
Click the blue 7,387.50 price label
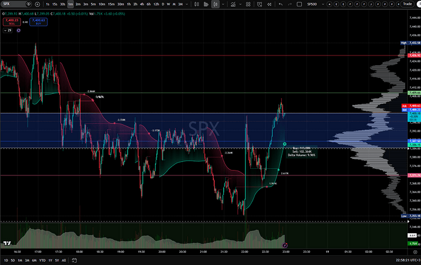[414, 141]
